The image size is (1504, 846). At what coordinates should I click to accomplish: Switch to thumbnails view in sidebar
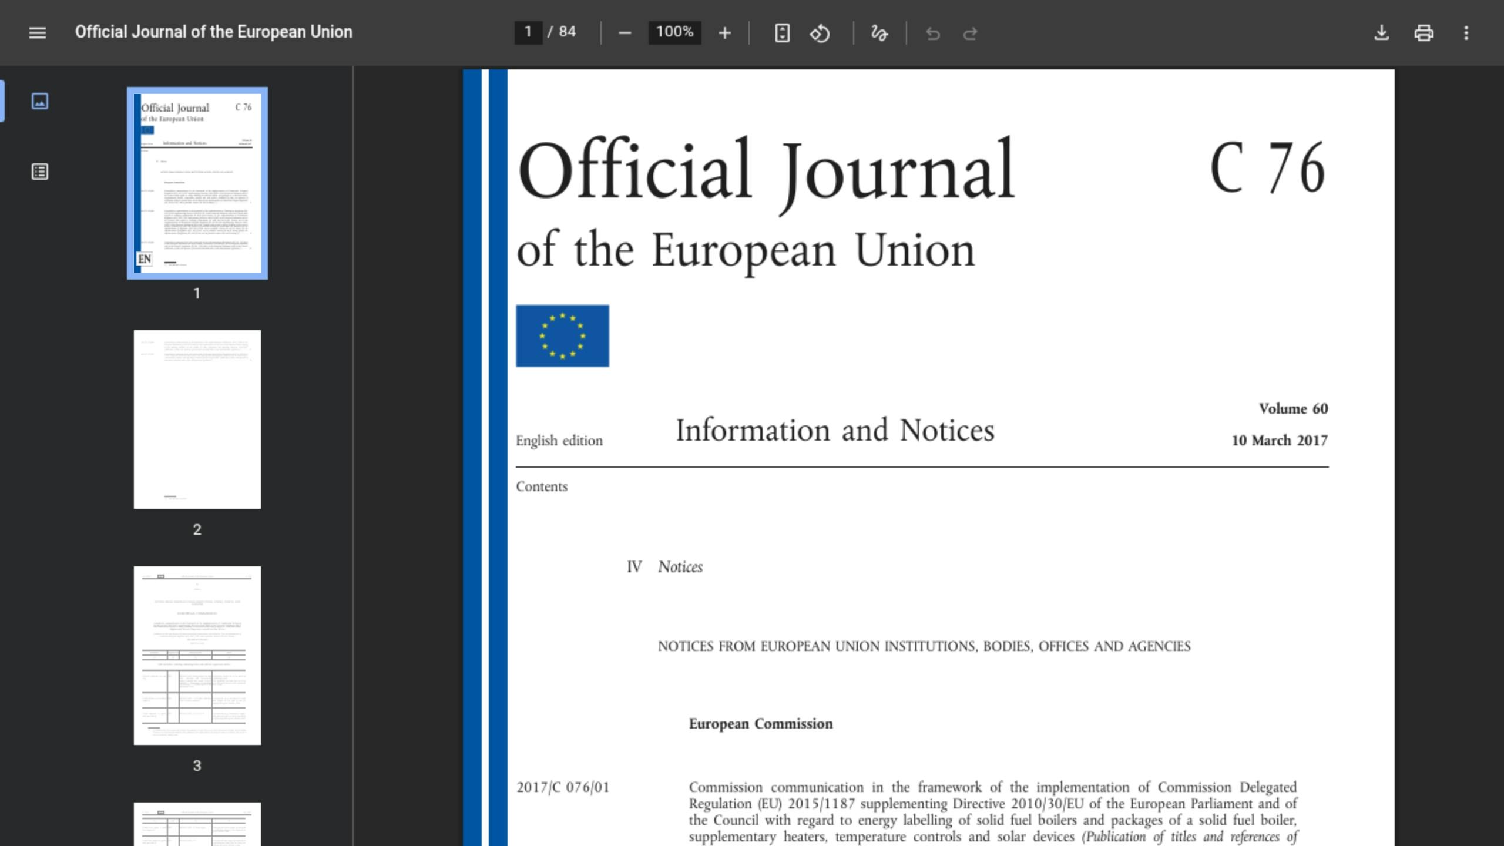click(x=39, y=101)
